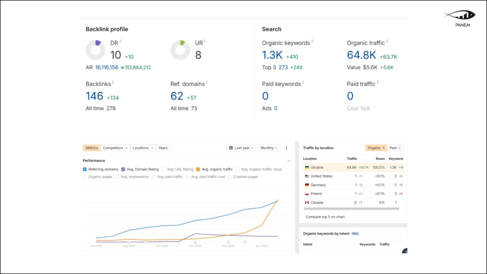Click the DR donut chart
Screen dimensions: 487x274
[x=96, y=49]
